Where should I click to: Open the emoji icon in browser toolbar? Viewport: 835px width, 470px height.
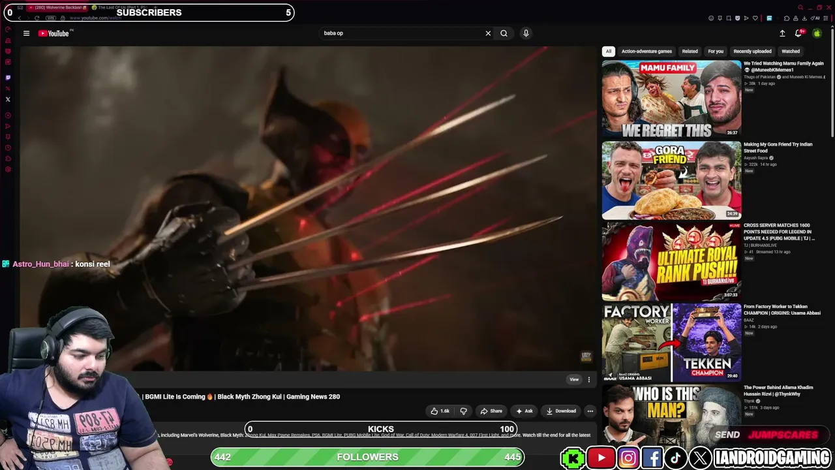[x=711, y=18]
